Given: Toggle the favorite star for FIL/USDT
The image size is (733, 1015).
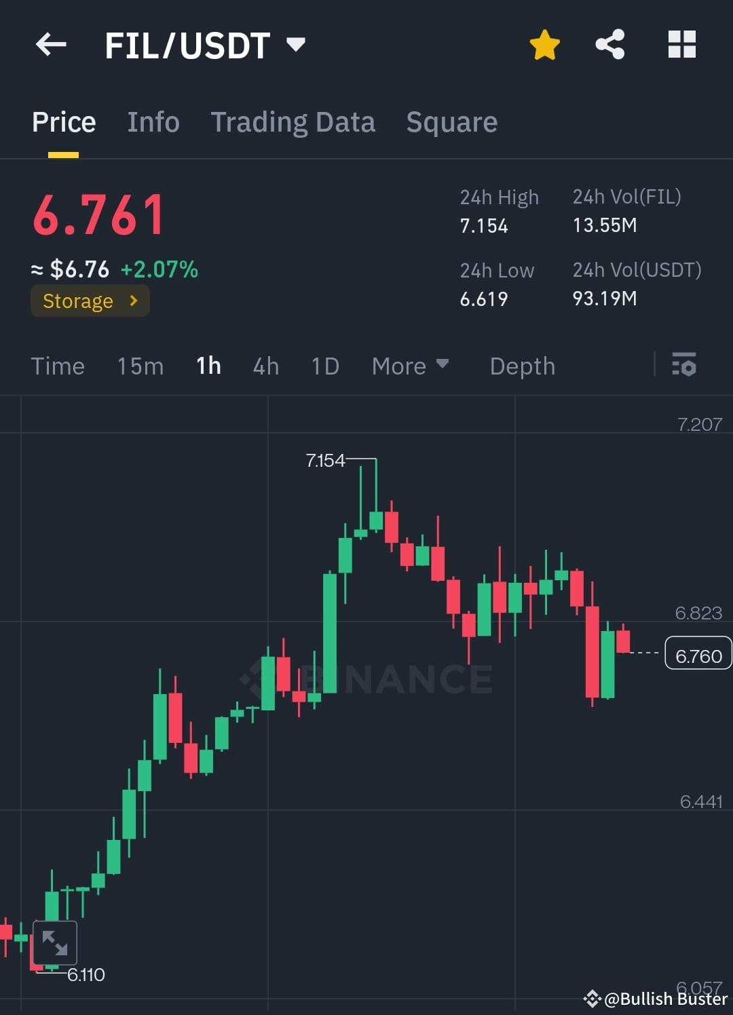Looking at the screenshot, I should coord(544,44).
